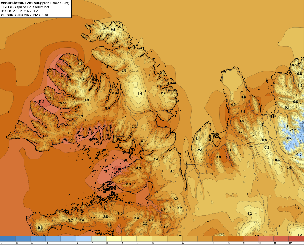304x245 pixels.
Task: Pick the legend color between -7 and -6
Action: (x=8, y=239)
